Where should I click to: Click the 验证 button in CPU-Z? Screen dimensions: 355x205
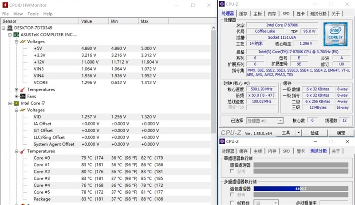(315, 133)
